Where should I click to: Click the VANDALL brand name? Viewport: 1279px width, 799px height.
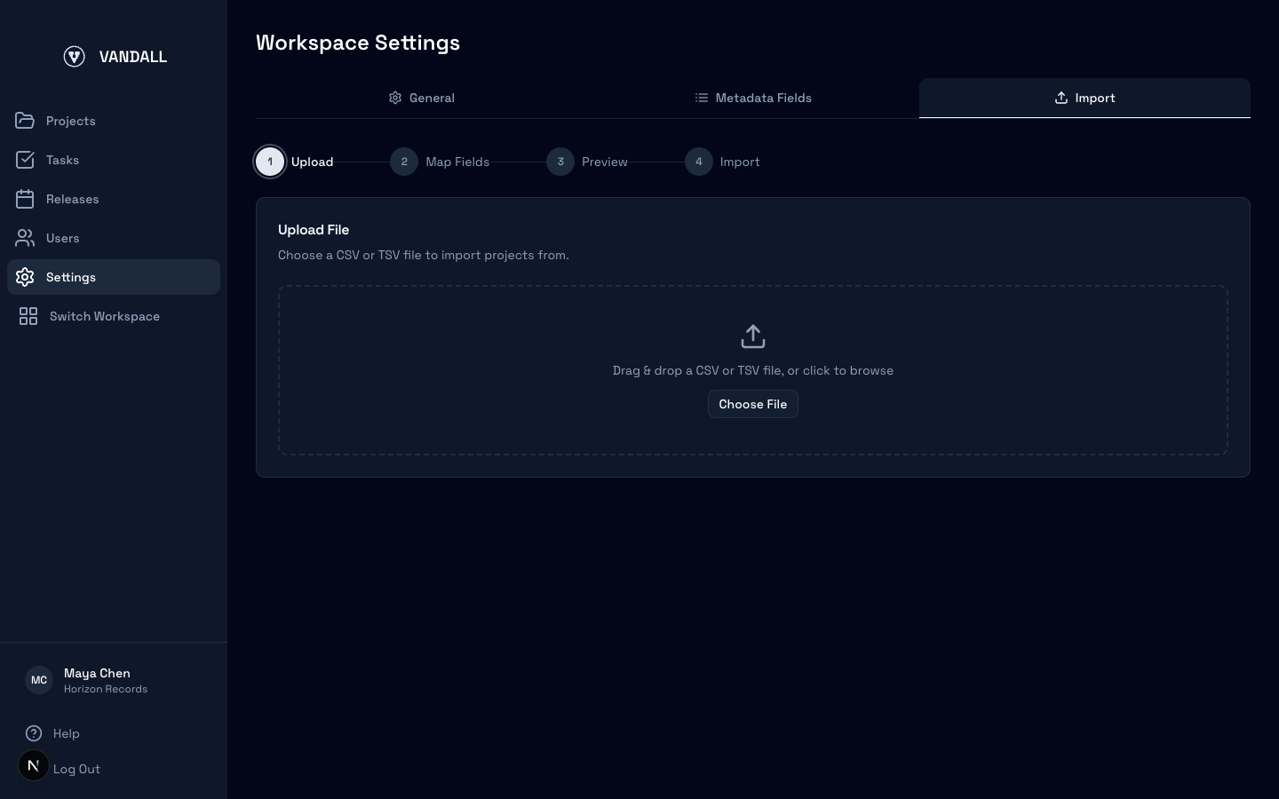point(133,57)
